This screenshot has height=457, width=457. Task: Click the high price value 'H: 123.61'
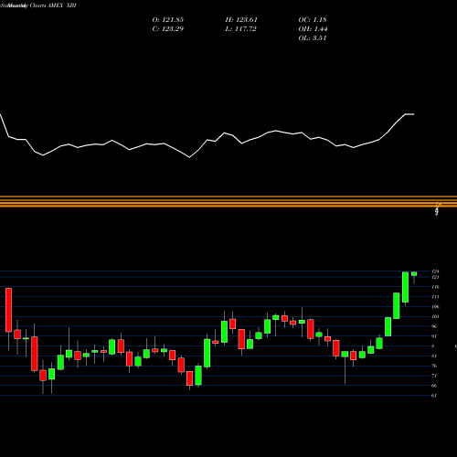pyautogui.click(x=241, y=20)
